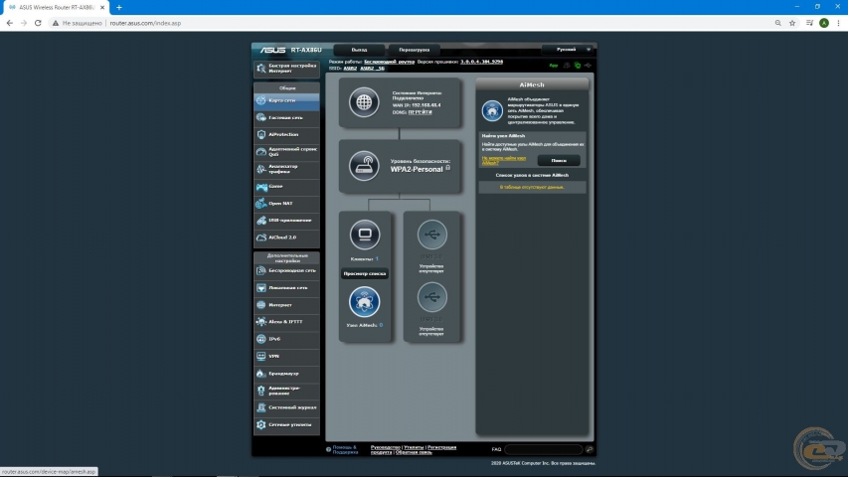Open System Log (Системный журнал)
The height and width of the screenshot is (477, 848).
[286, 407]
